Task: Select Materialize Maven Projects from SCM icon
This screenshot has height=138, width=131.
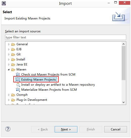Action: (x=18, y=90)
